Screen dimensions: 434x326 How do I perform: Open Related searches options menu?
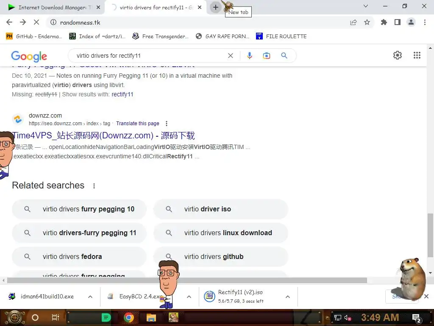coord(94,186)
